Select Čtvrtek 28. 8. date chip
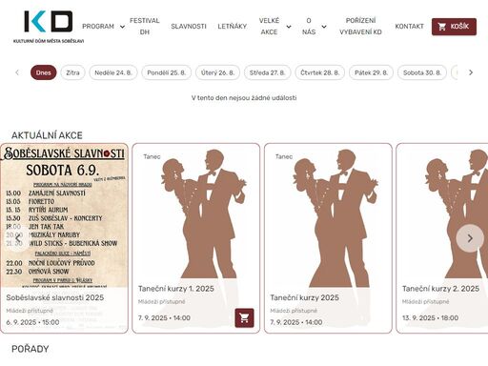This screenshot has height=366, width=488. [x=320, y=72]
